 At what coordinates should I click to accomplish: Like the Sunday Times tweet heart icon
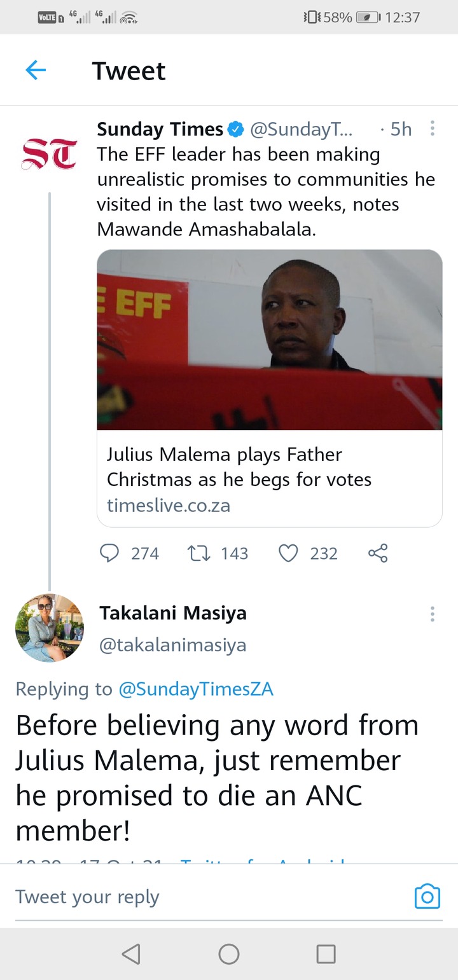tap(289, 553)
